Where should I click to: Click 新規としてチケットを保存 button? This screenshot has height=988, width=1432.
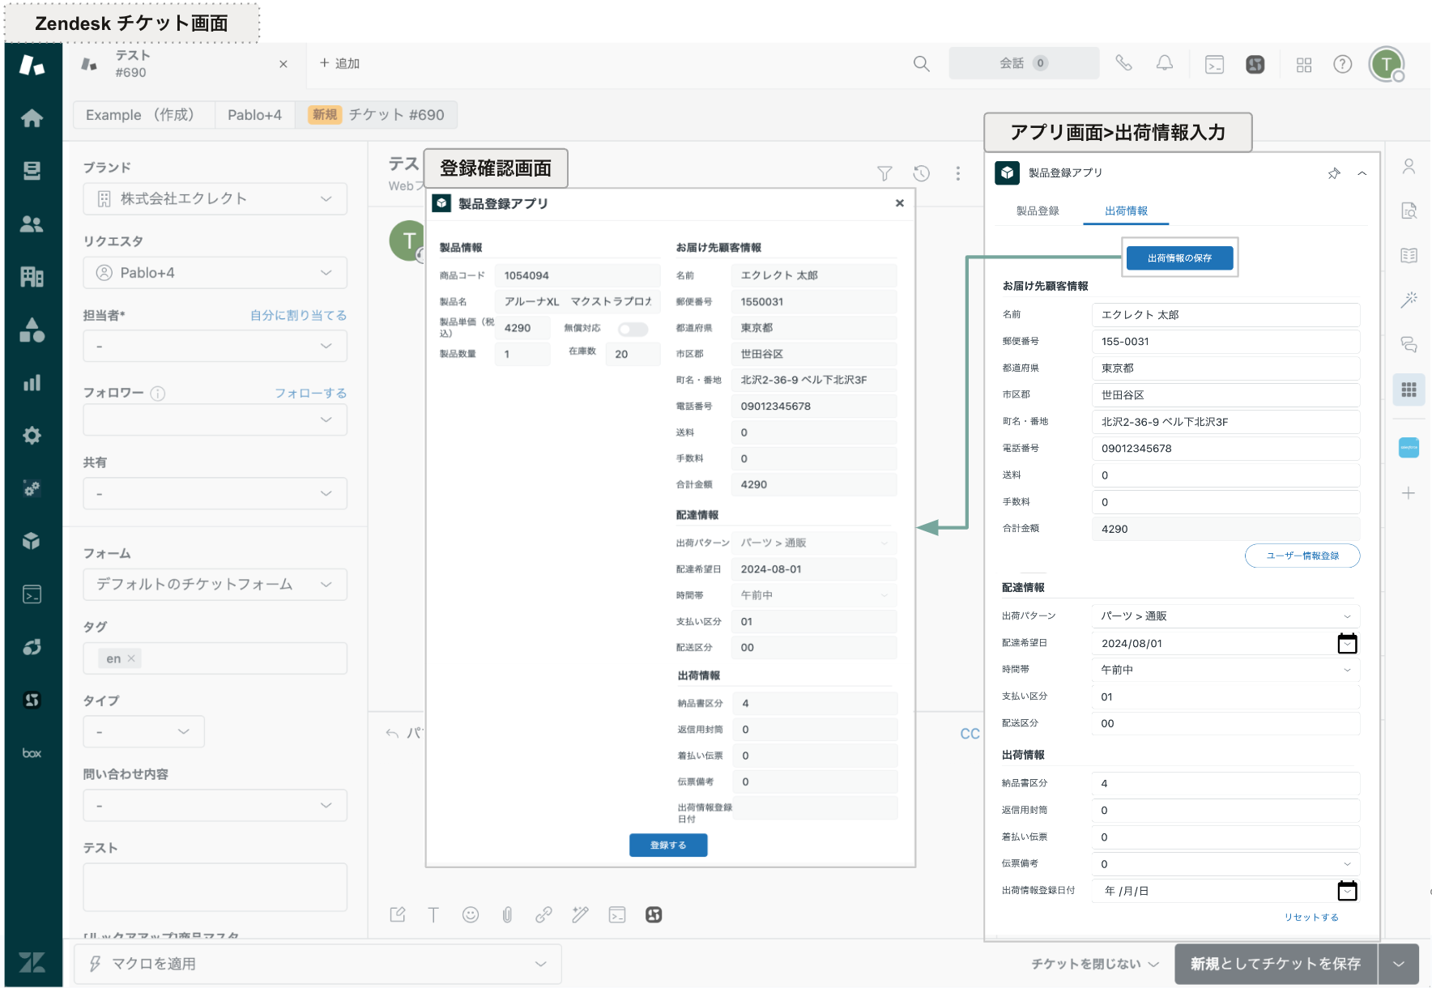tap(1276, 964)
